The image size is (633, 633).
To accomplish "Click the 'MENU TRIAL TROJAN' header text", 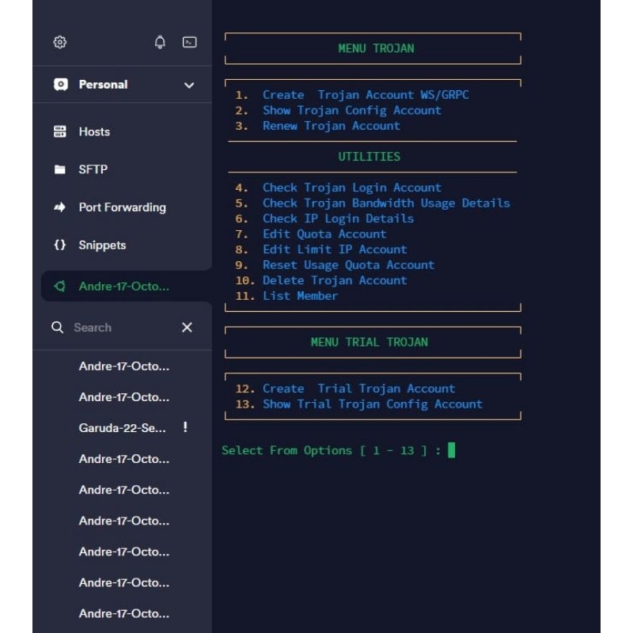I will click(x=369, y=343).
